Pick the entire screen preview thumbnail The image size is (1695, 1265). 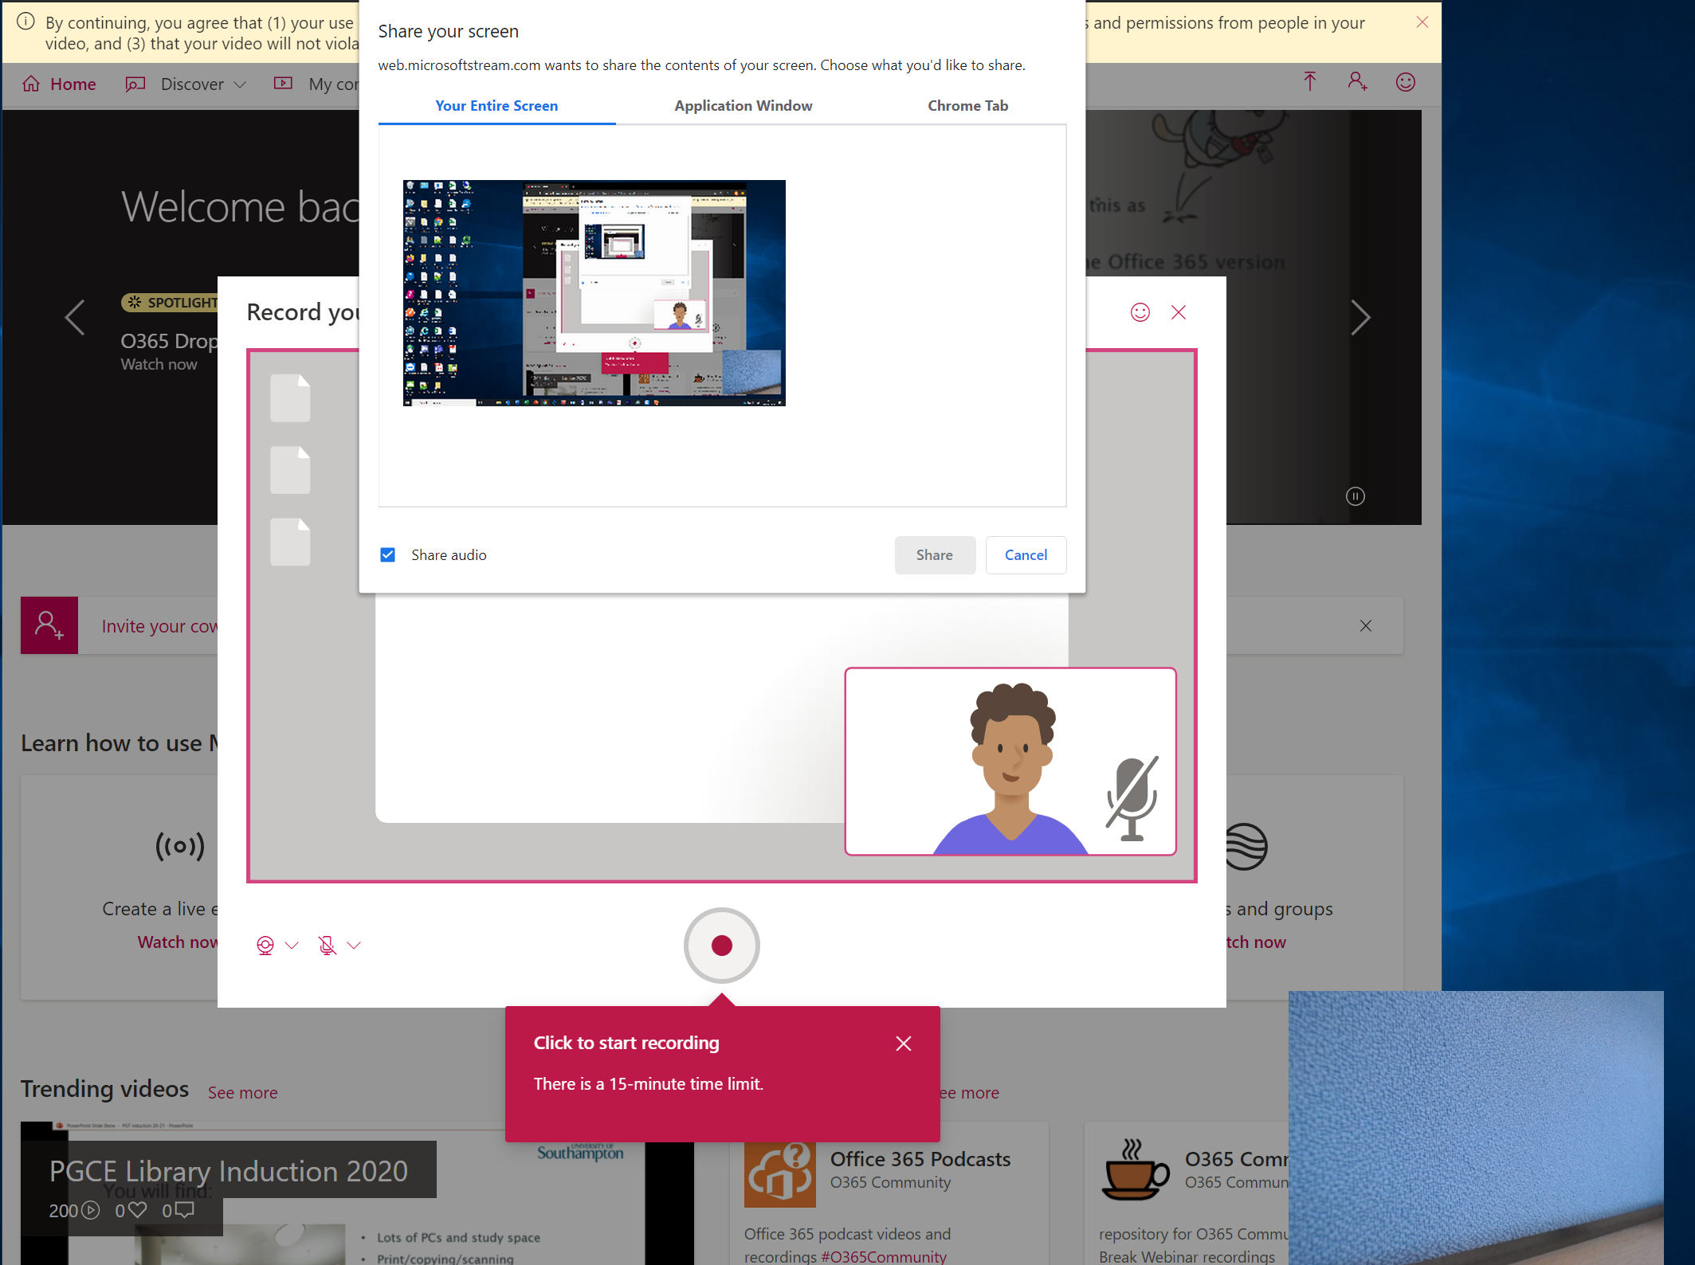tap(594, 293)
